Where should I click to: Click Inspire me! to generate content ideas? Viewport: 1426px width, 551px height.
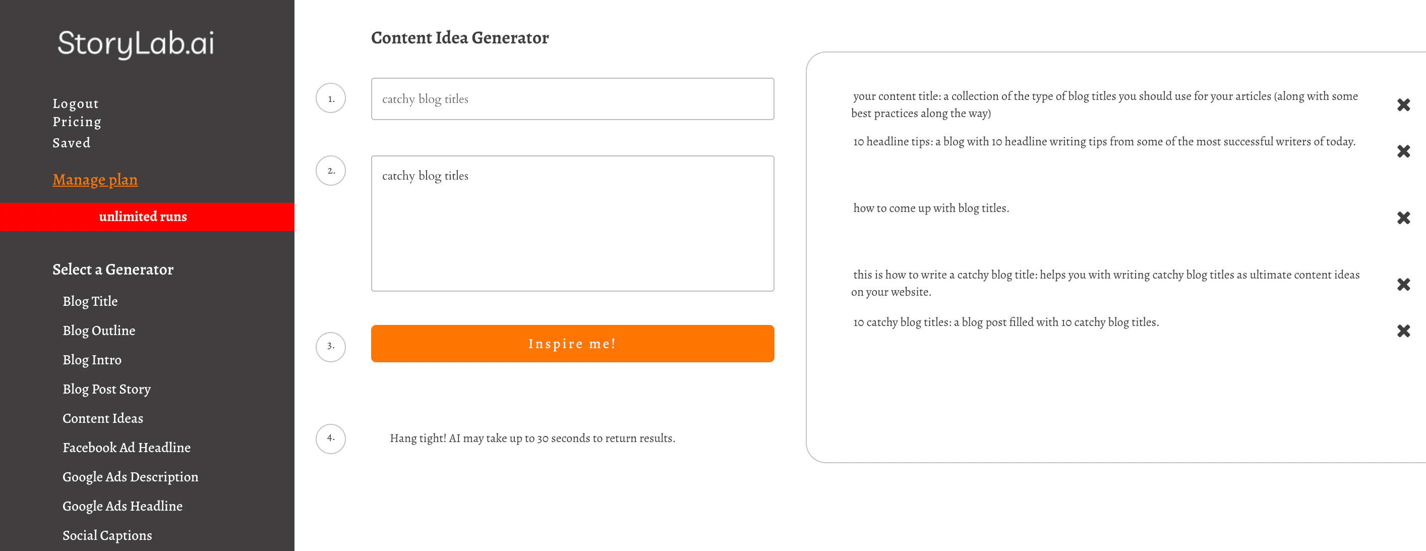[x=572, y=343]
